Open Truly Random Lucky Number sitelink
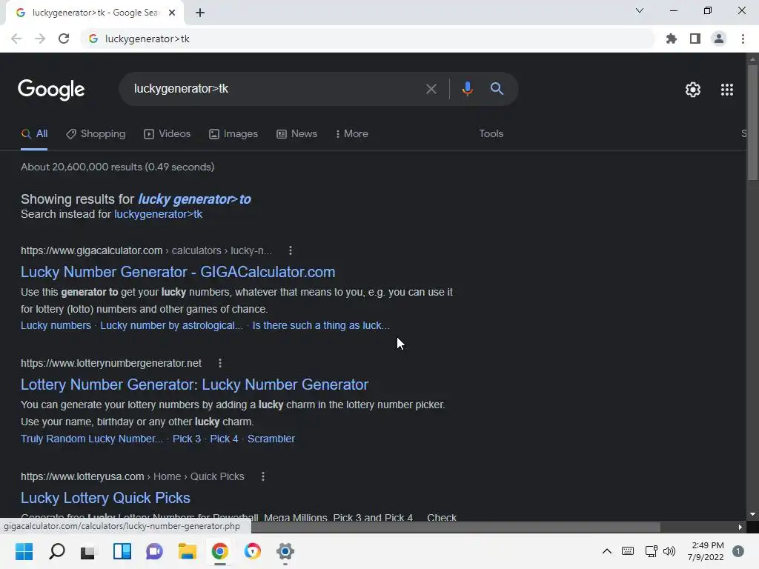This screenshot has width=759, height=569. click(x=92, y=439)
